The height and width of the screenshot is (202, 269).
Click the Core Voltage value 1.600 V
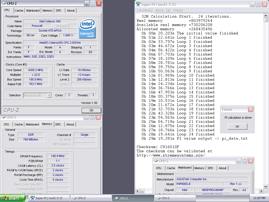pyautogui.click(x=68, y=36)
